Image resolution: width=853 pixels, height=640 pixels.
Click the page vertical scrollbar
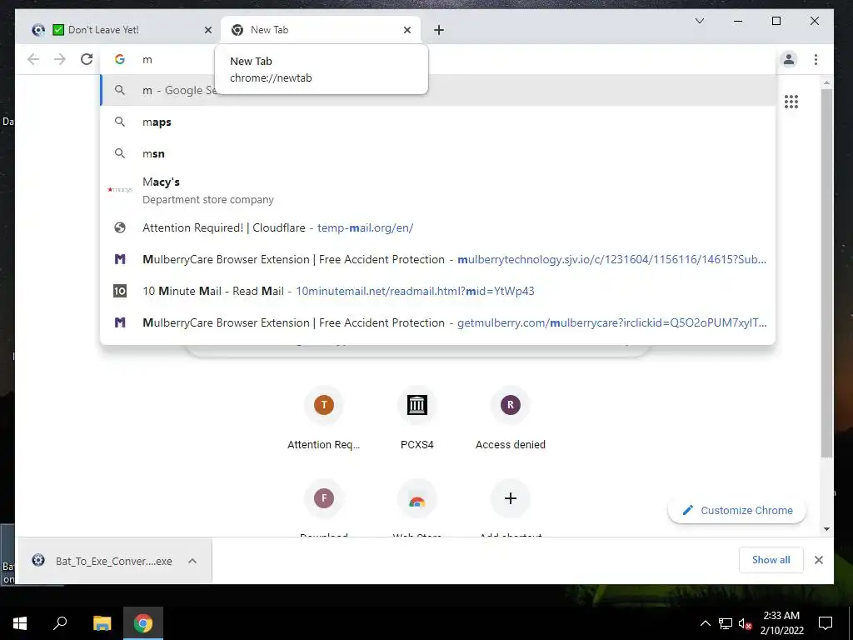(x=827, y=272)
